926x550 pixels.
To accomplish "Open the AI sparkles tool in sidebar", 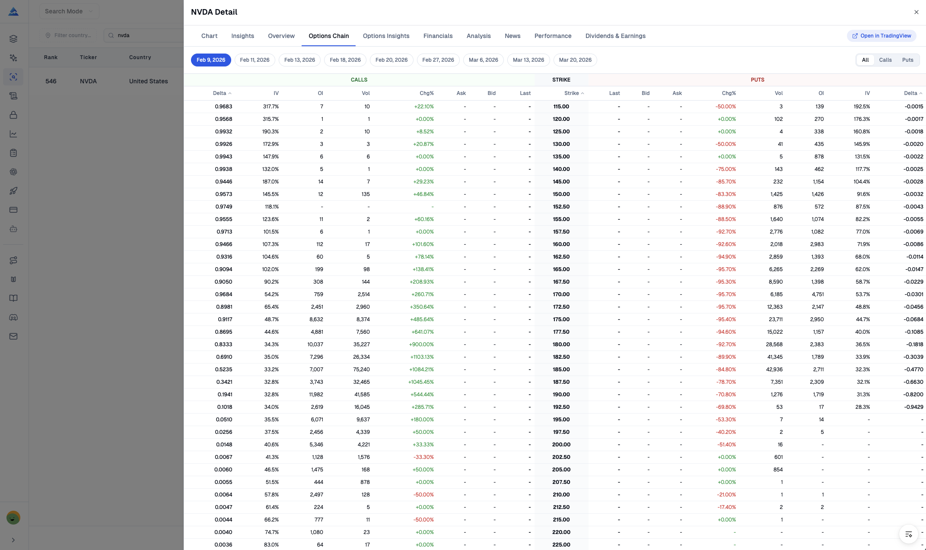I will [x=13, y=57].
